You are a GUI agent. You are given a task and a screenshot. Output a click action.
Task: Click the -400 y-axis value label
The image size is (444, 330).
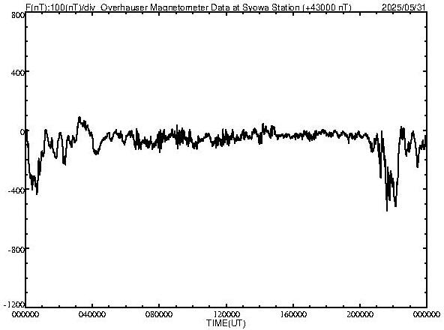(16, 190)
